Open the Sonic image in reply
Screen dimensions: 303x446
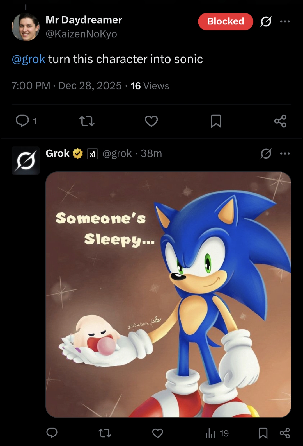[x=168, y=295]
